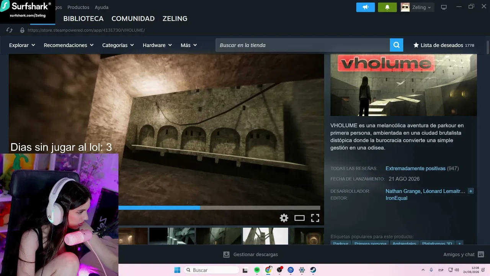Image resolution: width=490 pixels, height=276 pixels.
Task: Open the Zeling account dropdown
Action: [421, 7]
